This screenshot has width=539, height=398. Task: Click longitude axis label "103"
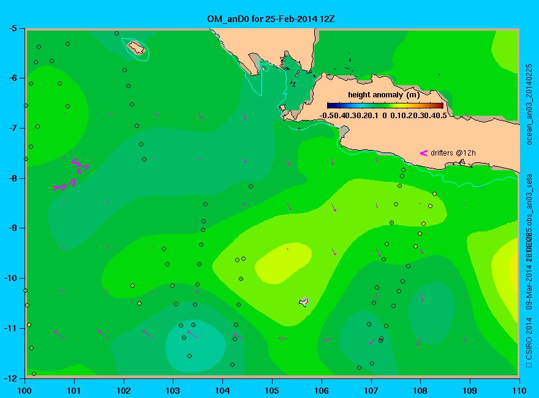tap(173, 391)
